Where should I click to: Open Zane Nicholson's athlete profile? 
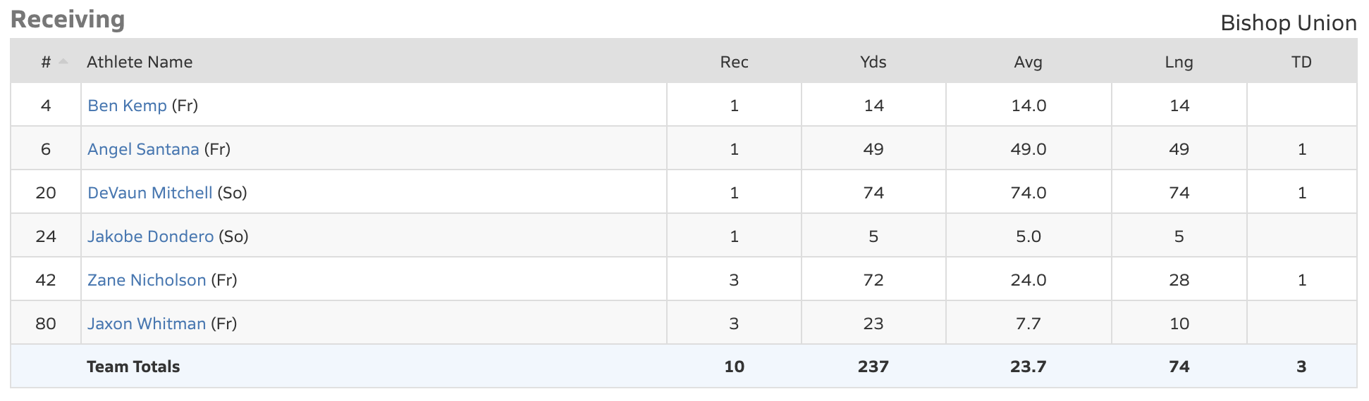147,280
